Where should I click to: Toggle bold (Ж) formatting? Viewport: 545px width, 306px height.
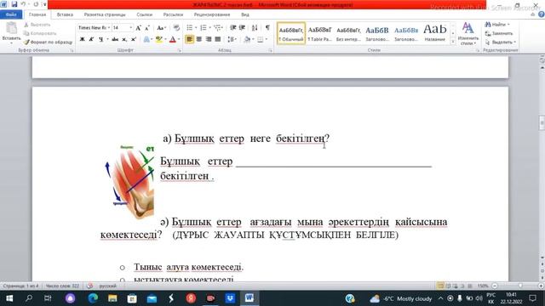point(83,39)
